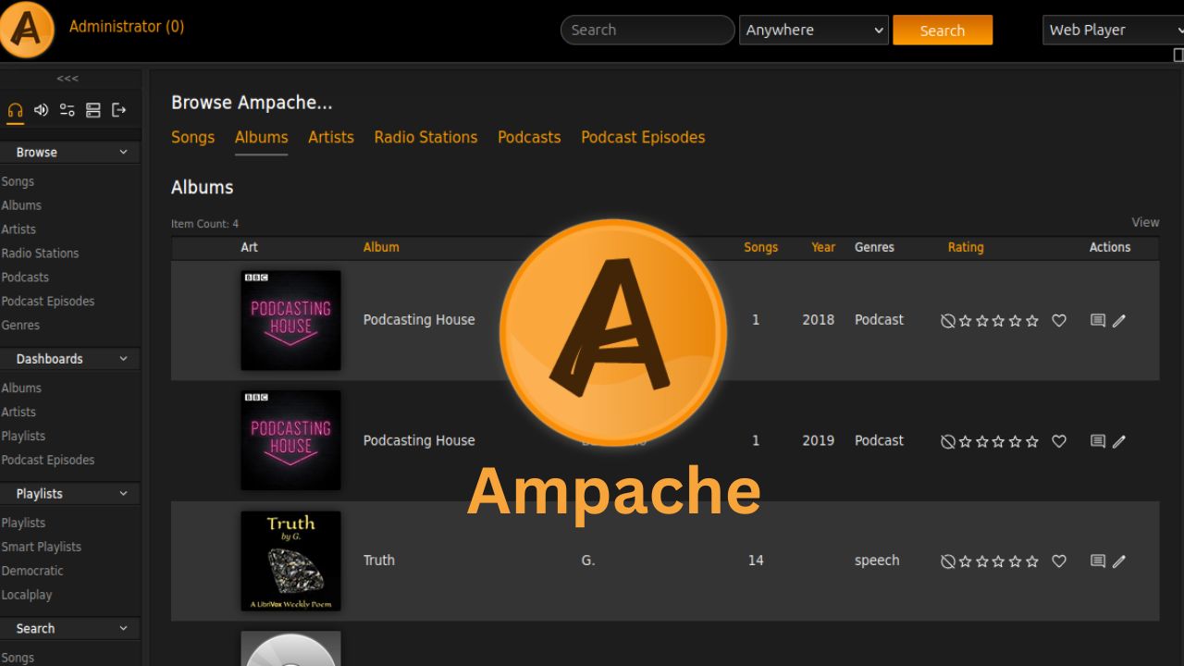Remove rating for Podcasting House 2018
The image size is (1184, 666).
pyautogui.click(x=947, y=321)
